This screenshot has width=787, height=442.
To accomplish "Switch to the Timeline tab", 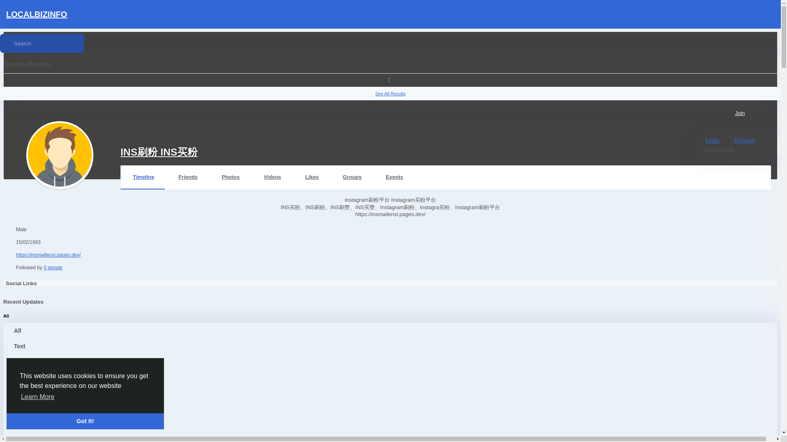I will pyautogui.click(x=143, y=177).
